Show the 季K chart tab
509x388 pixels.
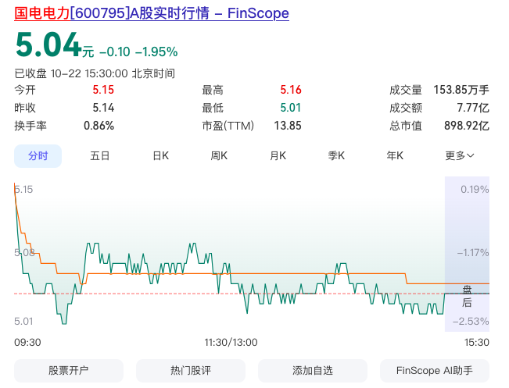(336, 156)
